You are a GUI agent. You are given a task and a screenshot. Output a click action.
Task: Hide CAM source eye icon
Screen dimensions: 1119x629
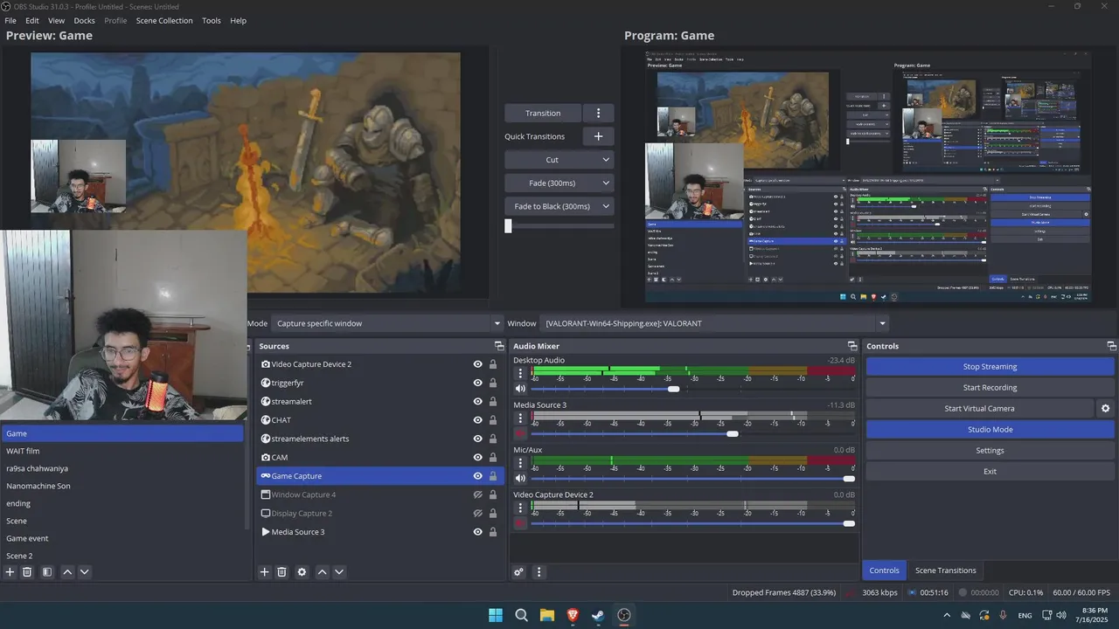[477, 458]
